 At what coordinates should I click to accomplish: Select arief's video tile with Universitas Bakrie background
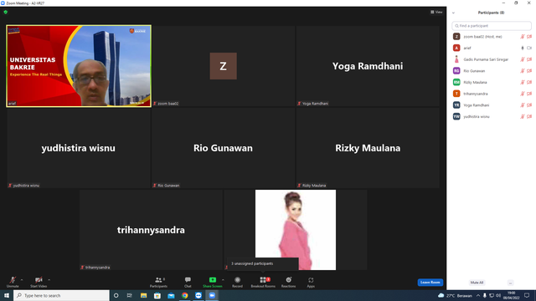click(79, 66)
